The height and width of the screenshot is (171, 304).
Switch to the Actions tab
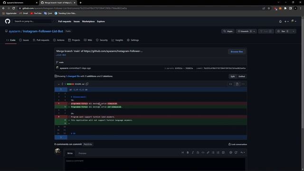tap(59, 40)
